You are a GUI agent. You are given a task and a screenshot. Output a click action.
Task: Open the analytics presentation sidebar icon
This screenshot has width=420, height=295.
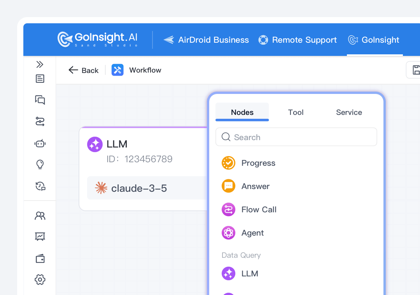coord(40,236)
